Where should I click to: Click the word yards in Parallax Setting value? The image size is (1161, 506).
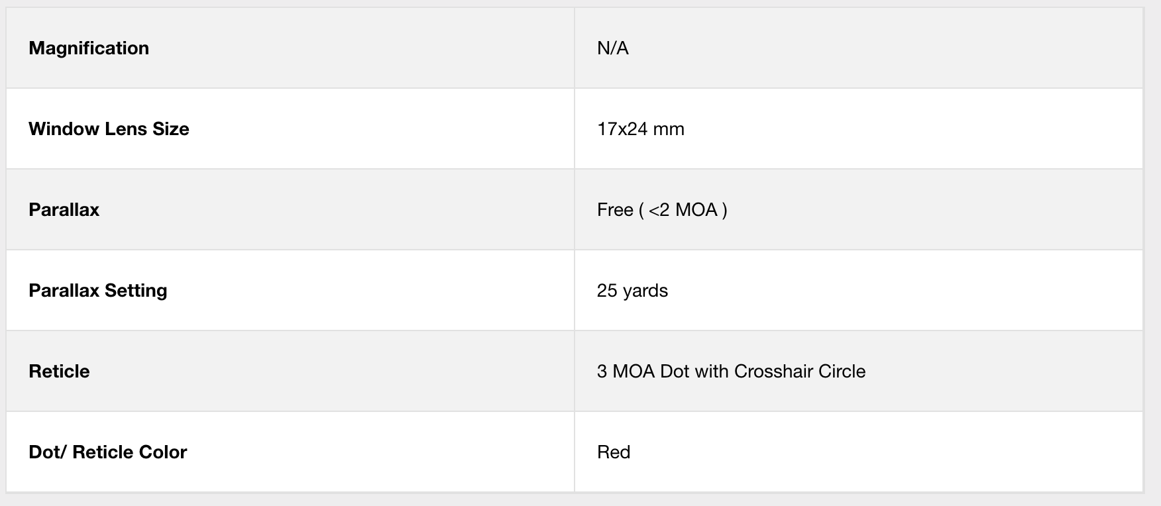(x=645, y=291)
